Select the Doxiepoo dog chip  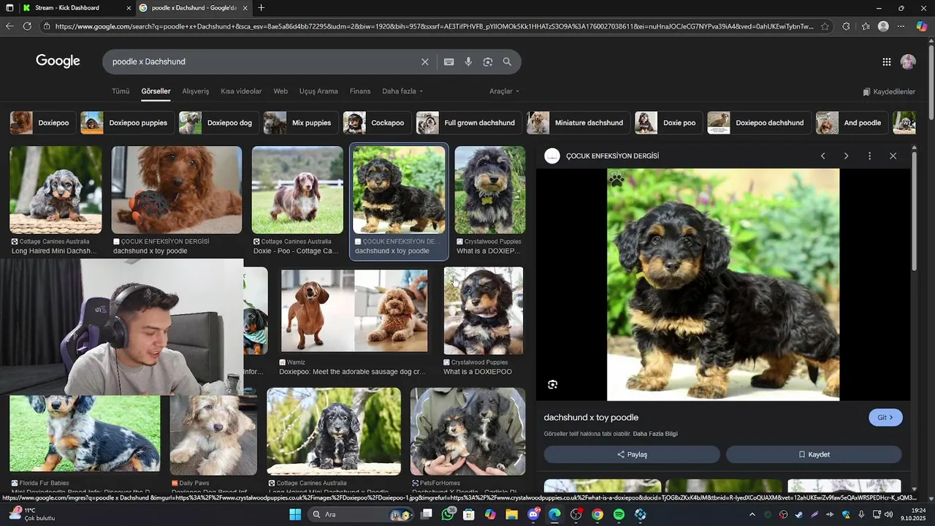click(218, 123)
